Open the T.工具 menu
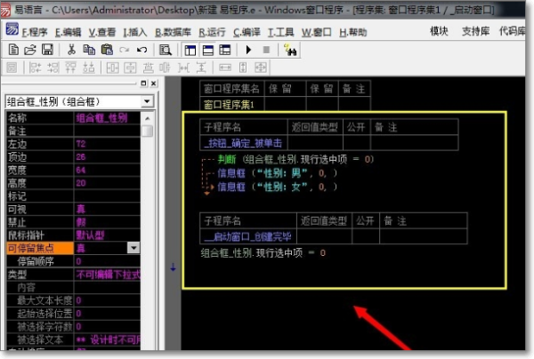 click(280, 32)
